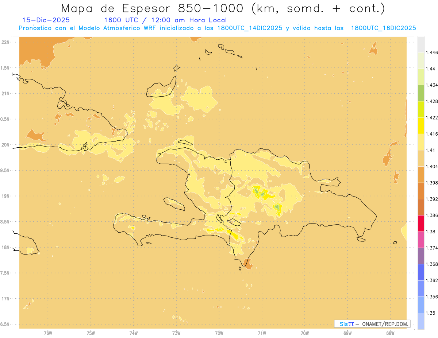The width and height of the screenshot is (438, 338).
Task: Click the pale yellow colorbar segment above 1.41
Action: (421, 142)
